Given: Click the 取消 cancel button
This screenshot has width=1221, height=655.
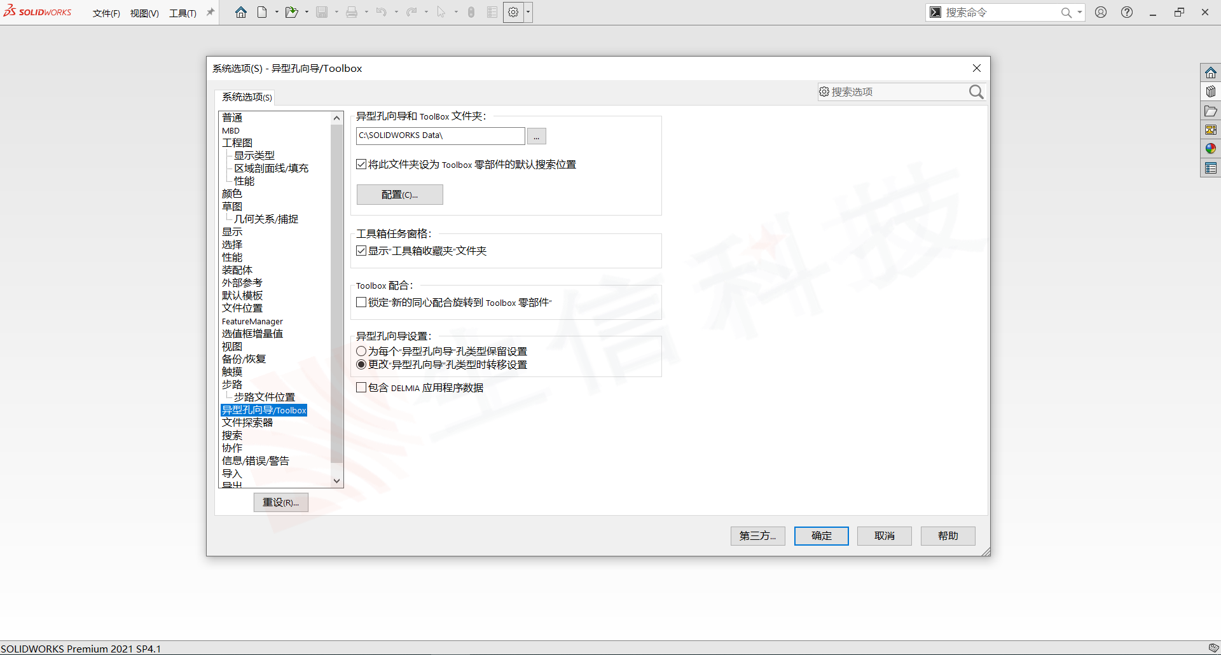Looking at the screenshot, I should tap(885, 536).
